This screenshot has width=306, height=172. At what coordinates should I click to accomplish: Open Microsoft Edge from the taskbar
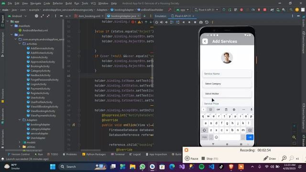[172, 167]
